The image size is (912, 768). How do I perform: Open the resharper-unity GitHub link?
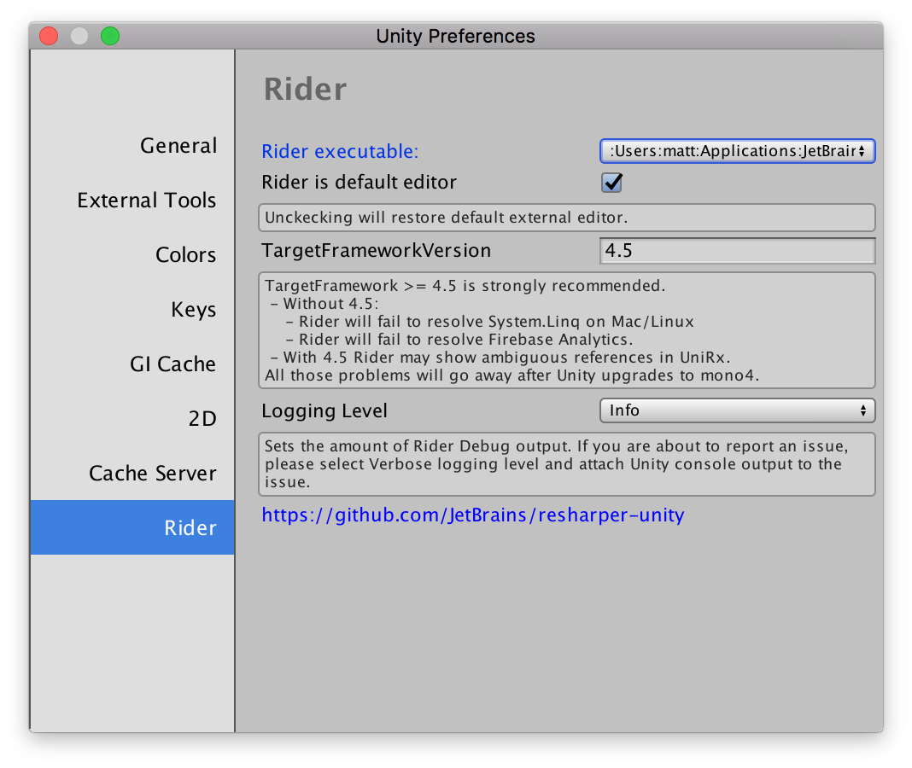(473, 515)
